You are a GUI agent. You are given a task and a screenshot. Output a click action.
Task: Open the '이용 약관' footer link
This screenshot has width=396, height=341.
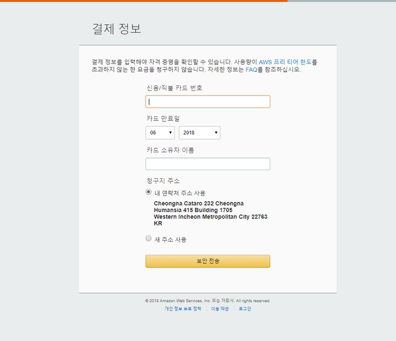220,309
